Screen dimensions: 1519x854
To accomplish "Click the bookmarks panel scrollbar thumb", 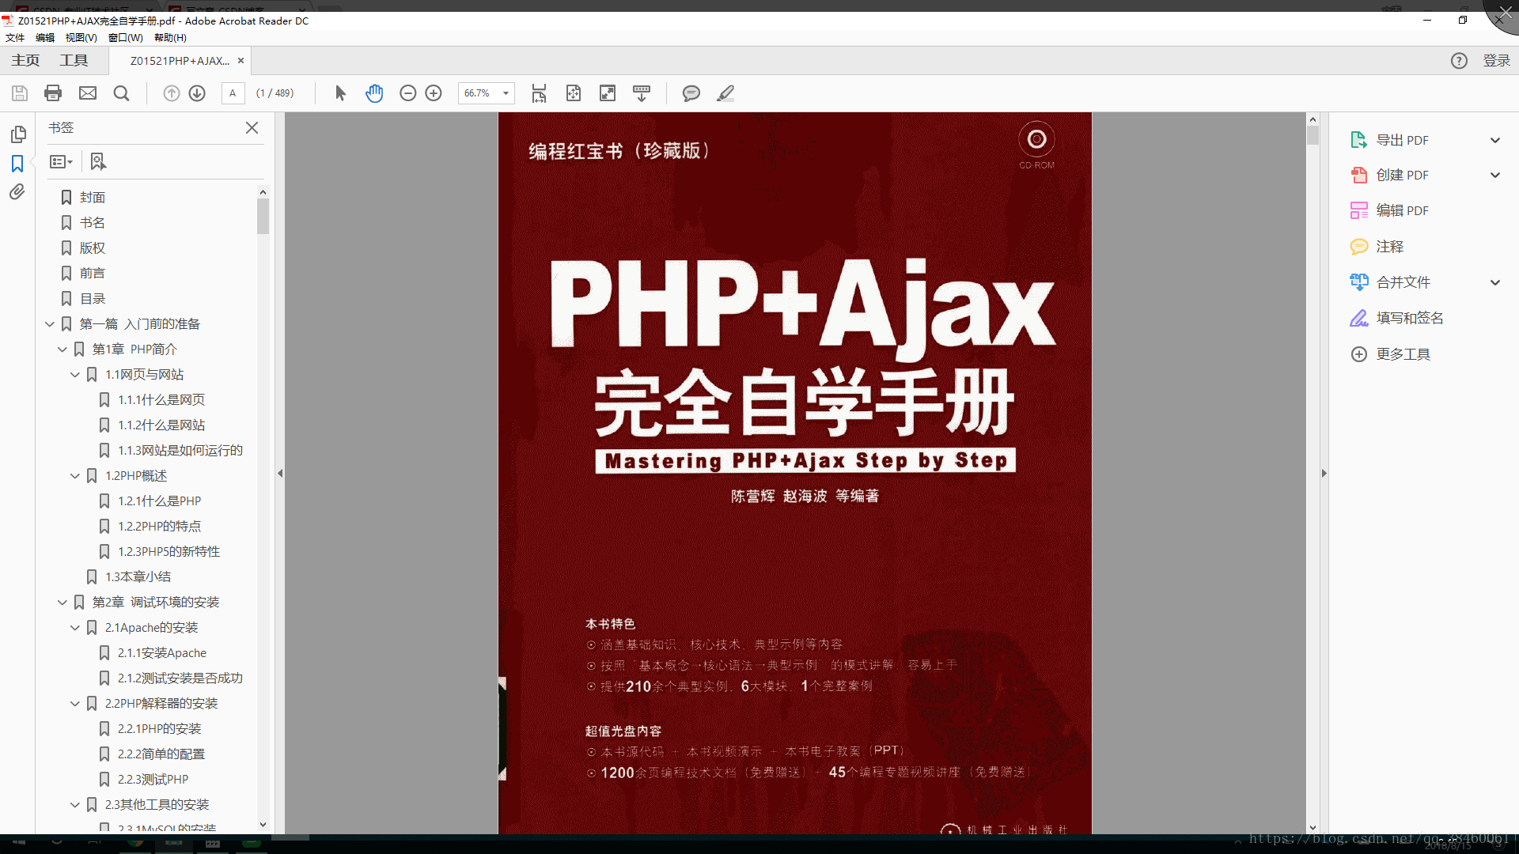I will click(x=263, y=216).
